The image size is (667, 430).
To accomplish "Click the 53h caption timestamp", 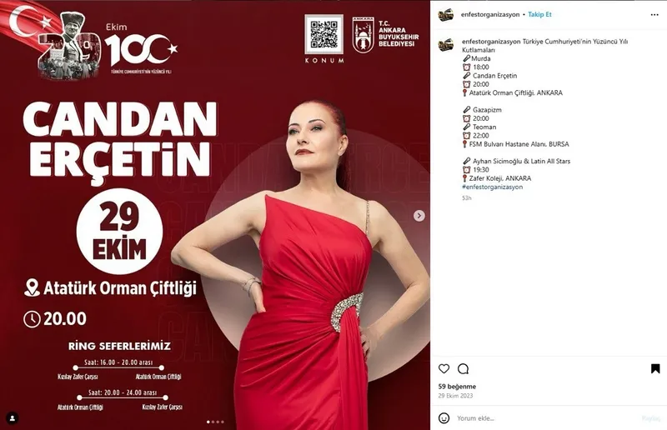I will (x=466, y=198).
